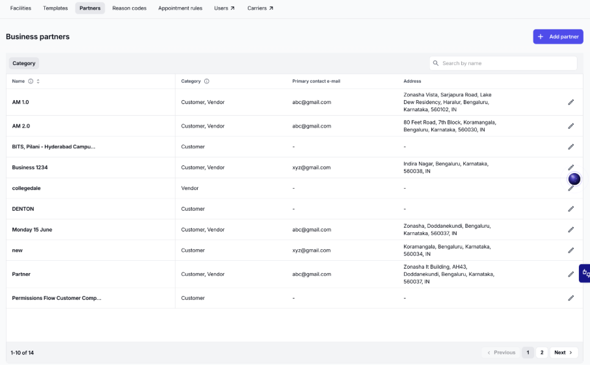Click the AM 2.0 partner name

click(x=21, y=126)
